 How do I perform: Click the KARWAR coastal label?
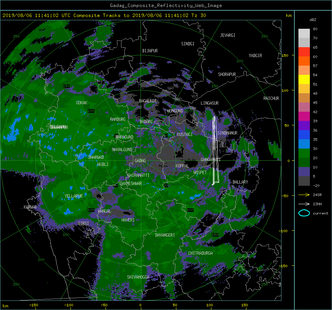click(x=30, y=207)
